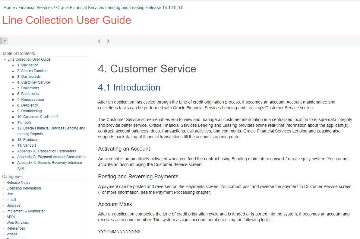Open chapter 8. Deficiency
This screenshot has height=239, width=360.
tap(27, 105)
